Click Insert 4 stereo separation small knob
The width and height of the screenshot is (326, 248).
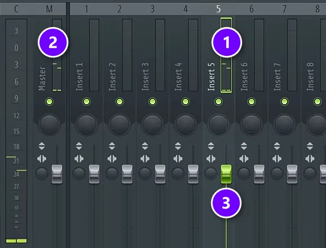coord(178,174)
